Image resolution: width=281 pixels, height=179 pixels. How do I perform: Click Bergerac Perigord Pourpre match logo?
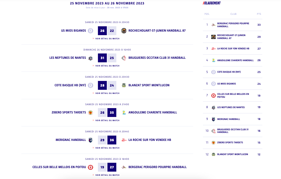(x=124, y=167)
